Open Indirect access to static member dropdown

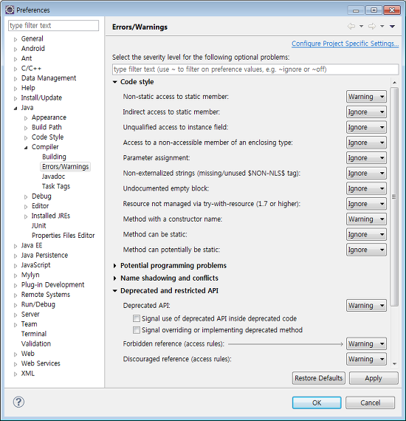click(x=366, y=112)
